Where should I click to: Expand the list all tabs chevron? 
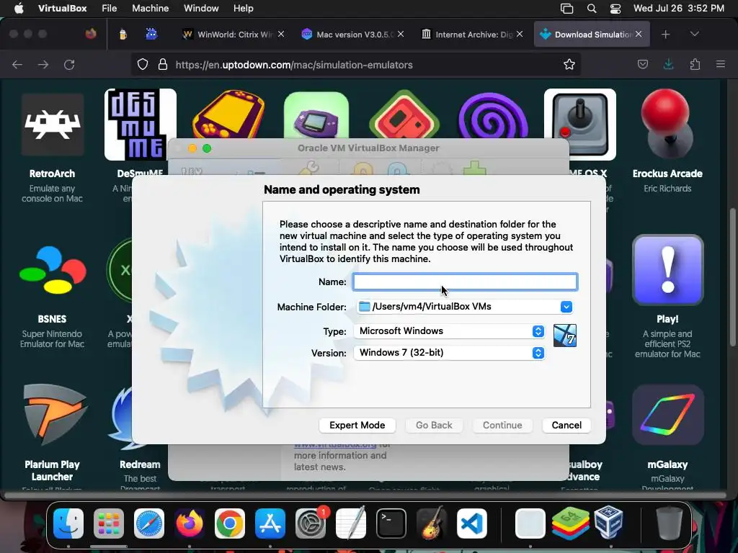tap(694, 34)
